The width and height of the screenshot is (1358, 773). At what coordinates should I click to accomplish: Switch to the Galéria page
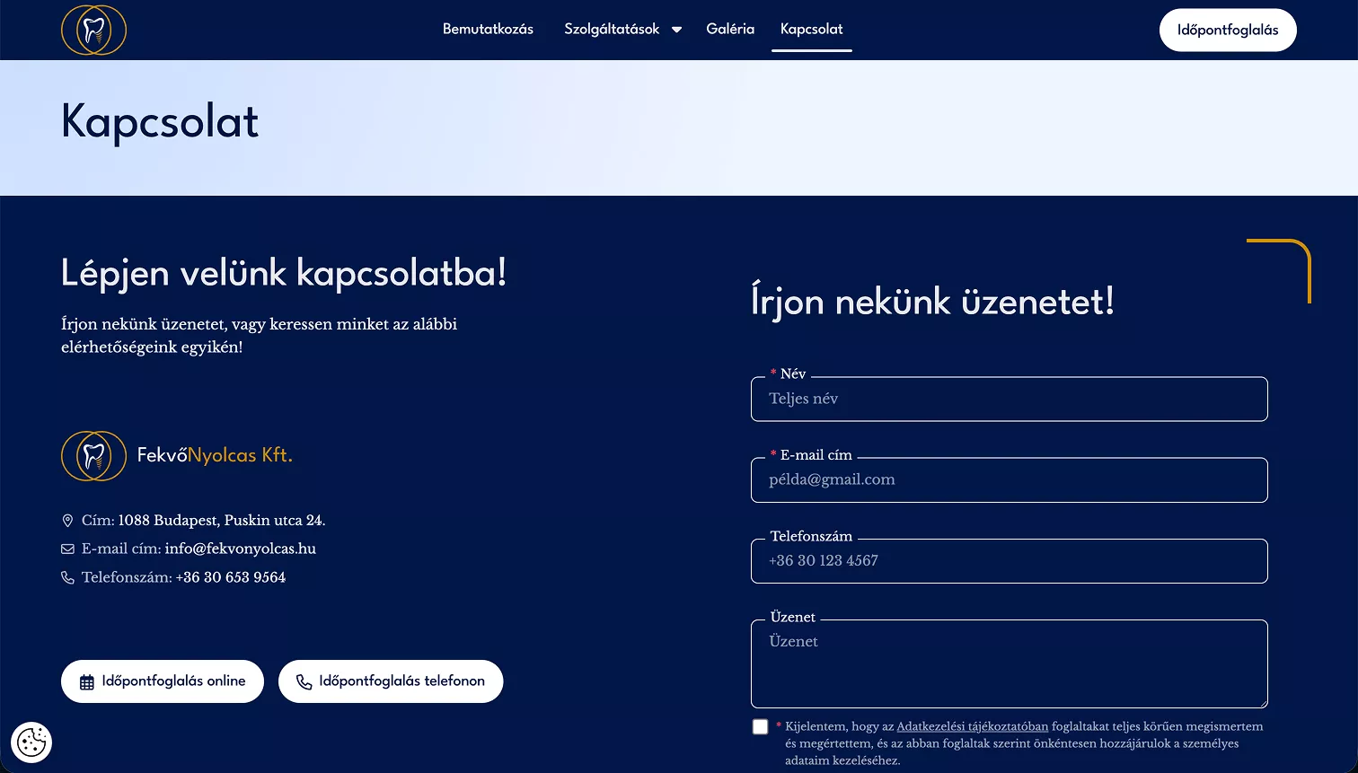coord(730,29)
